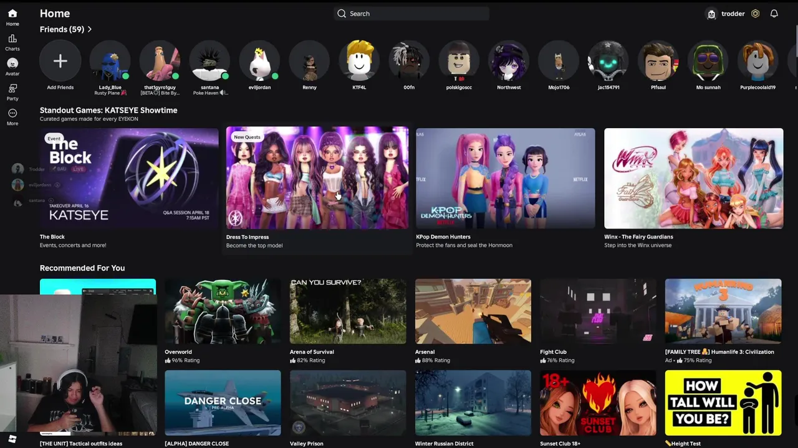
Task: Click the Add Friends plus button
Action: point(60,61)
